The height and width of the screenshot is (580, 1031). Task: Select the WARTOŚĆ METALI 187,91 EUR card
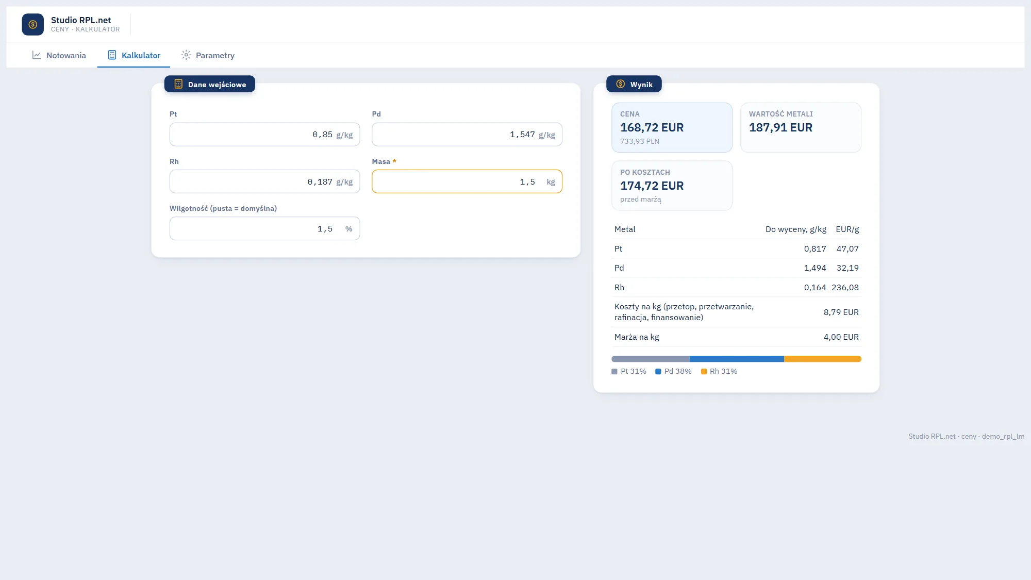(801, 127)
